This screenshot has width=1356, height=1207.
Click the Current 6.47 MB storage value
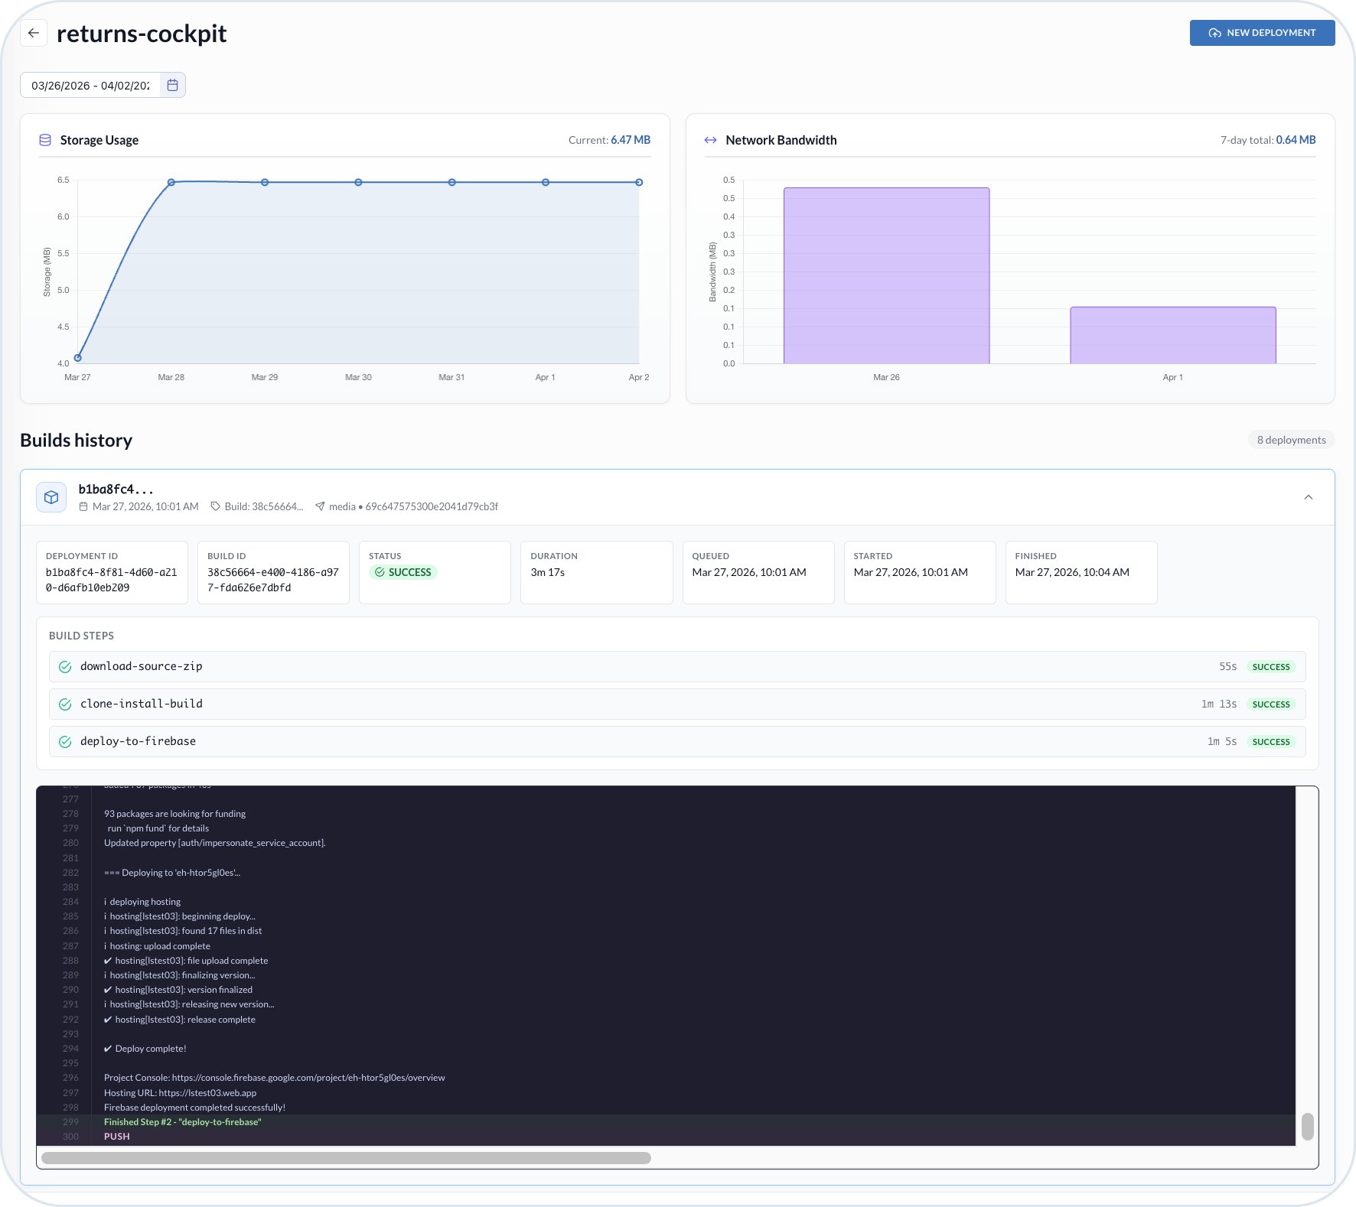[631, 140]
